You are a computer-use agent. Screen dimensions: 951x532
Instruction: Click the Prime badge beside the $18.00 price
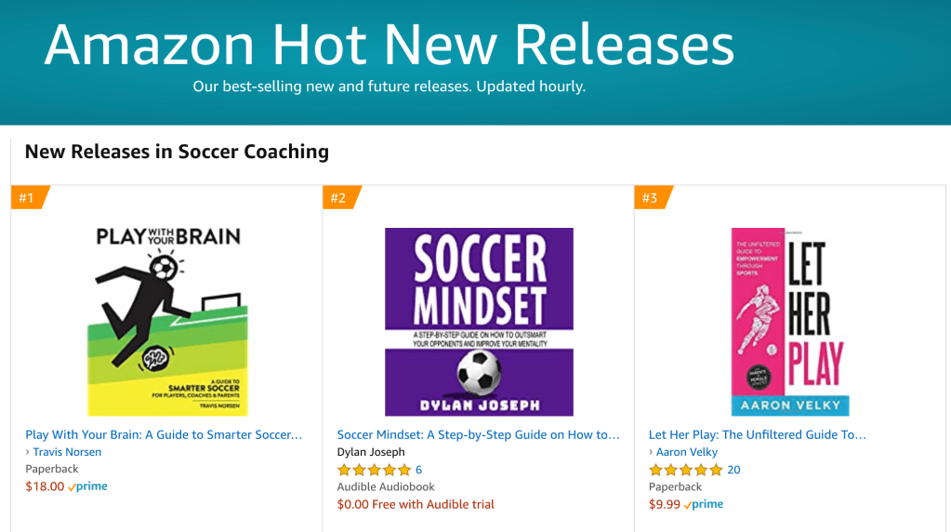pos(88,486)
